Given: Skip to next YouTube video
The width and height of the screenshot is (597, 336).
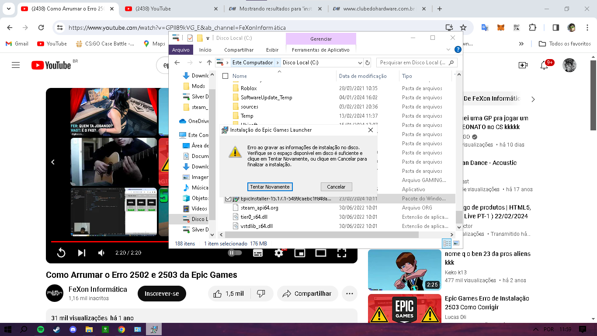Looking at the screenshot, I should point(82,253).
